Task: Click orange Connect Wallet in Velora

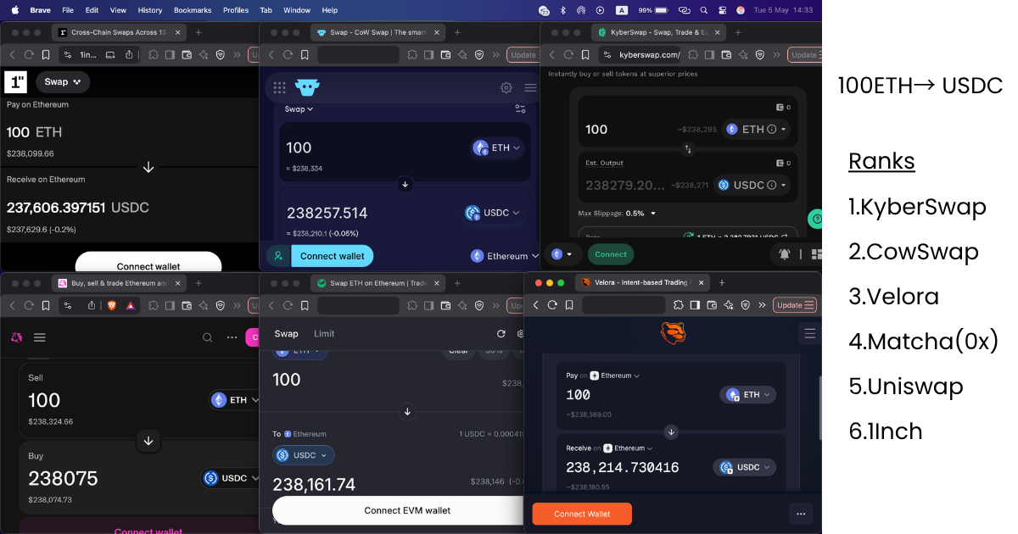Action: point(582,514)
